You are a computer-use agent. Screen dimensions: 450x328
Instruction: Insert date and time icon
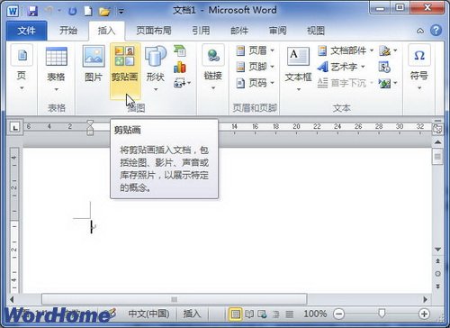click(384, 67)
